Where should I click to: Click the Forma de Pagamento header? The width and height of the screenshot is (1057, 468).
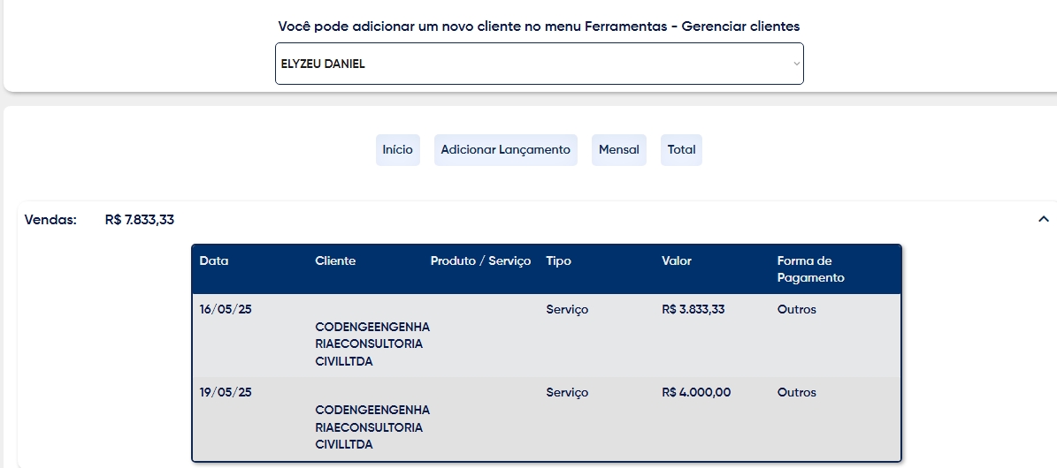click(x=810, y=269)
